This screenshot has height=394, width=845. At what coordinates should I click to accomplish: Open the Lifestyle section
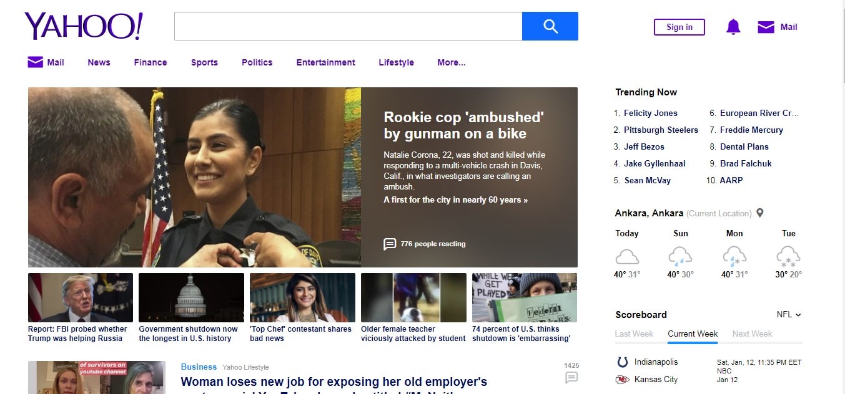pos(396,62)
